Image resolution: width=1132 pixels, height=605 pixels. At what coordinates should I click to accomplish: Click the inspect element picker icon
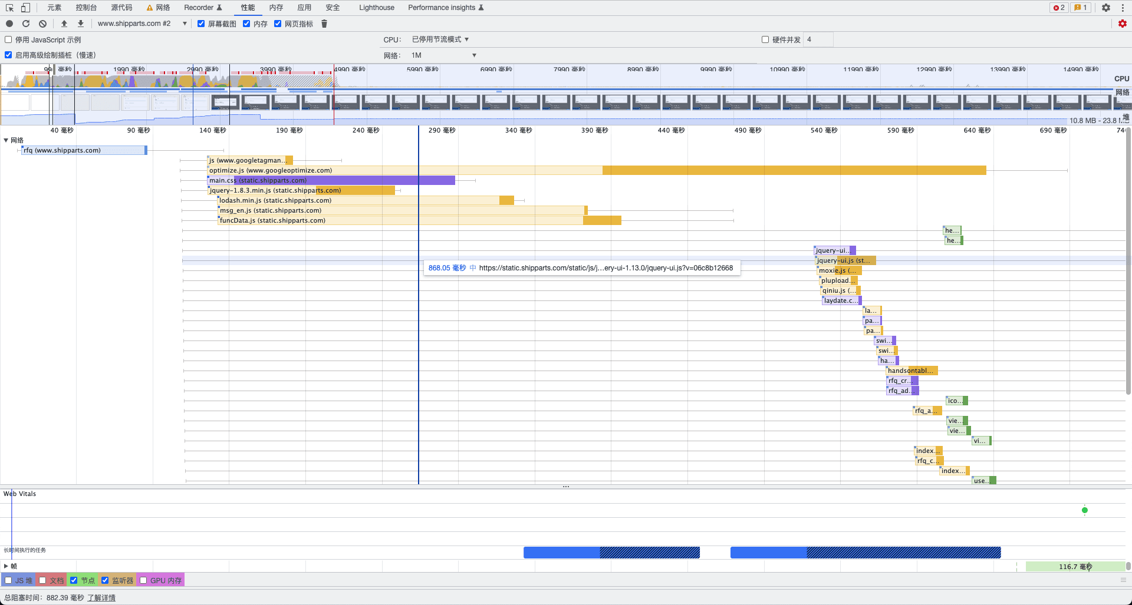pyautogui.click(x=9, y=8)
